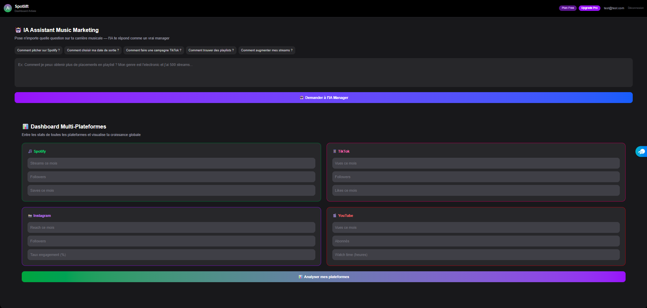Select 'Comment faire une campagne TikTok ?' chip
The width and height of the screenshot is (647, 308).
[154, 50]
